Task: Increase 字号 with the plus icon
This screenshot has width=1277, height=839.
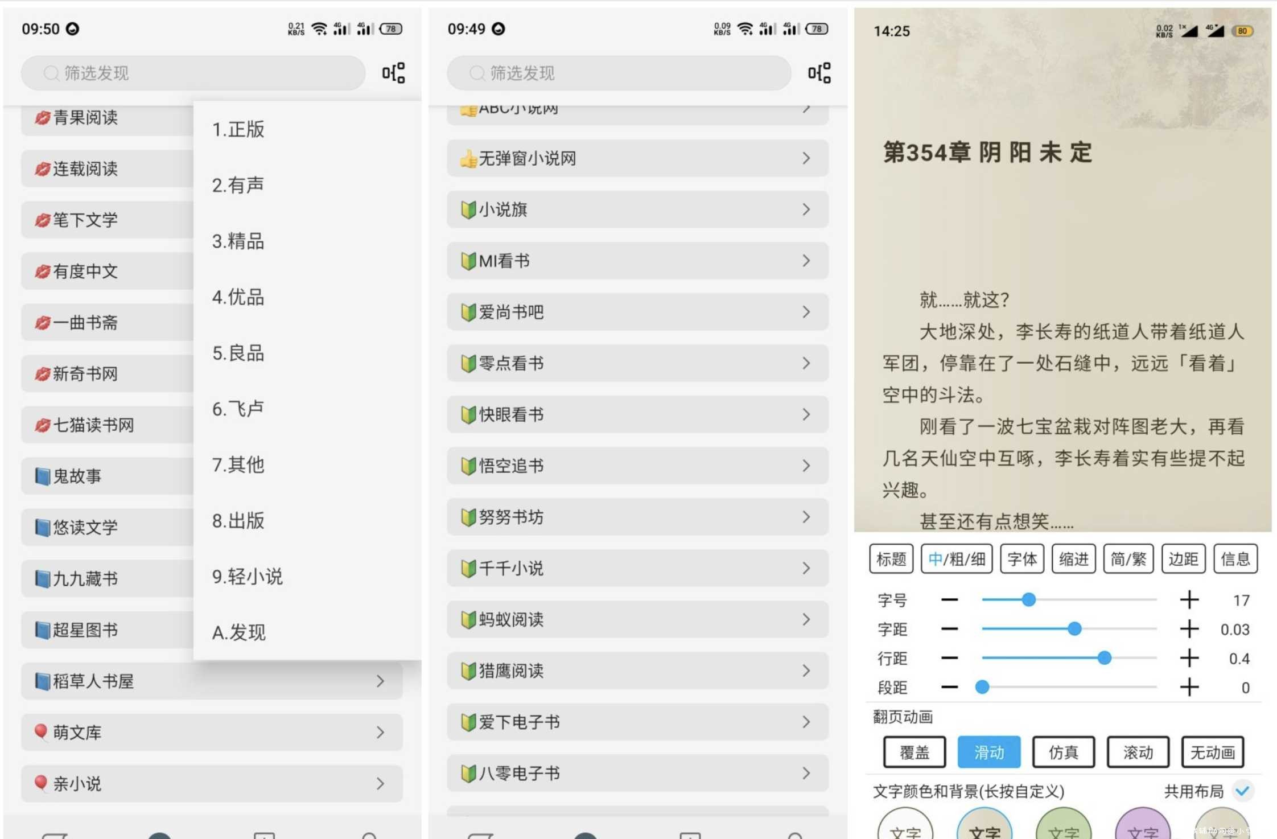Action: 1189,599
